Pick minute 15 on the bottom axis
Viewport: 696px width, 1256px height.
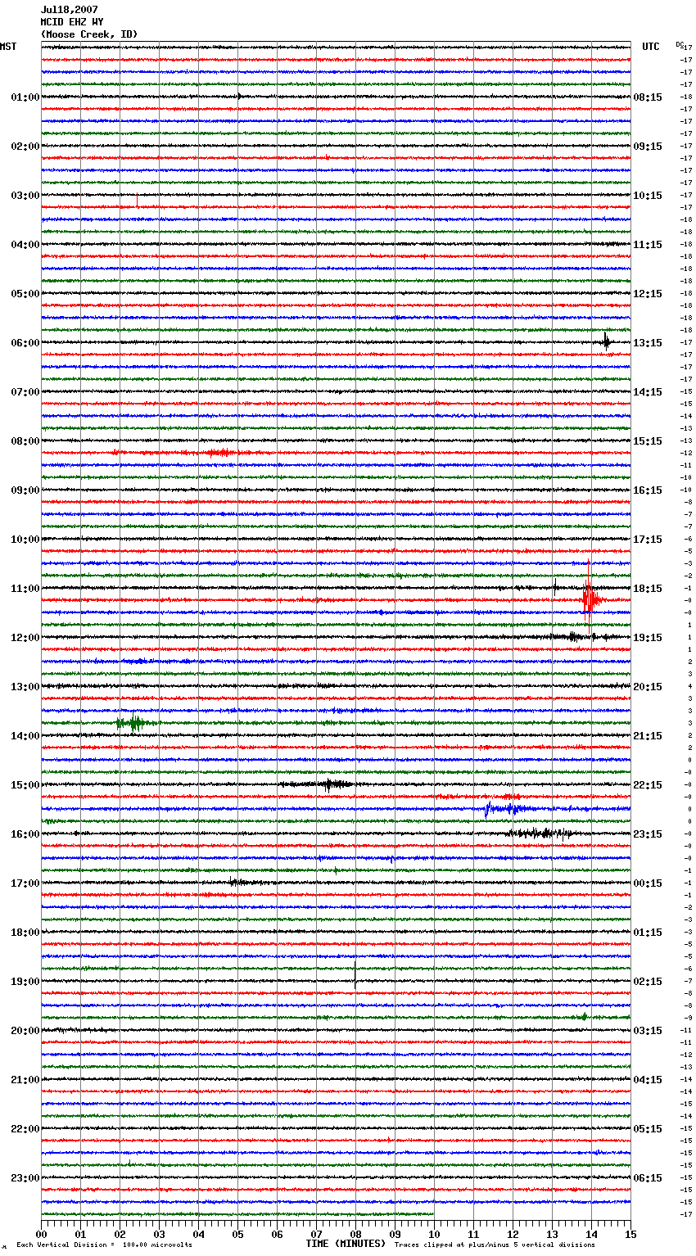point(630,1233)
